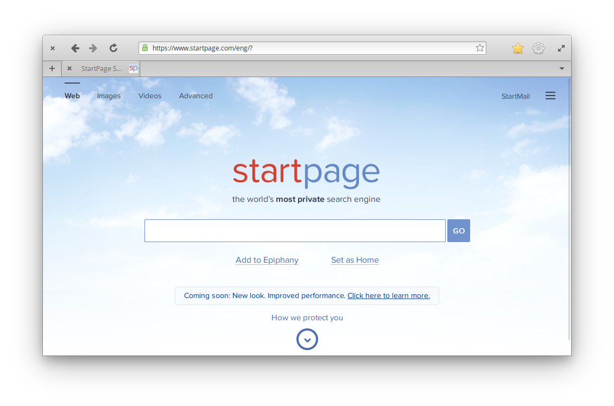Click the Add to Epiphany link

(x=267, y=260)
